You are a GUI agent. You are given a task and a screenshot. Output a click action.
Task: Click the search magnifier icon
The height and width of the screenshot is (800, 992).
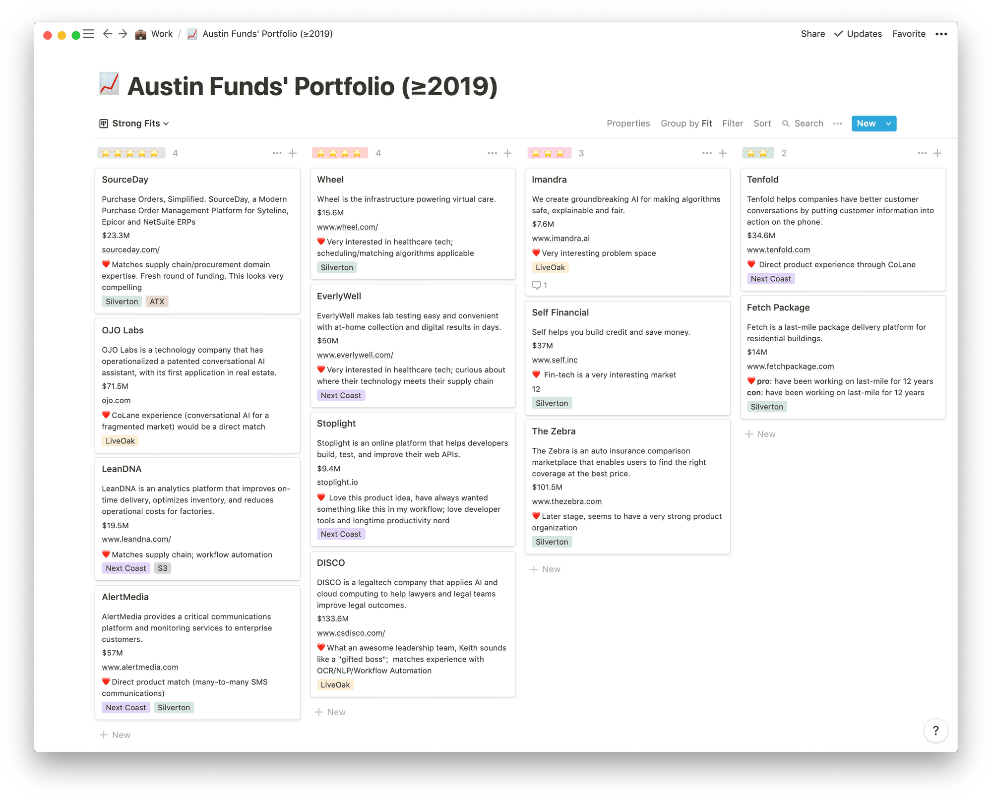(786, 123)
